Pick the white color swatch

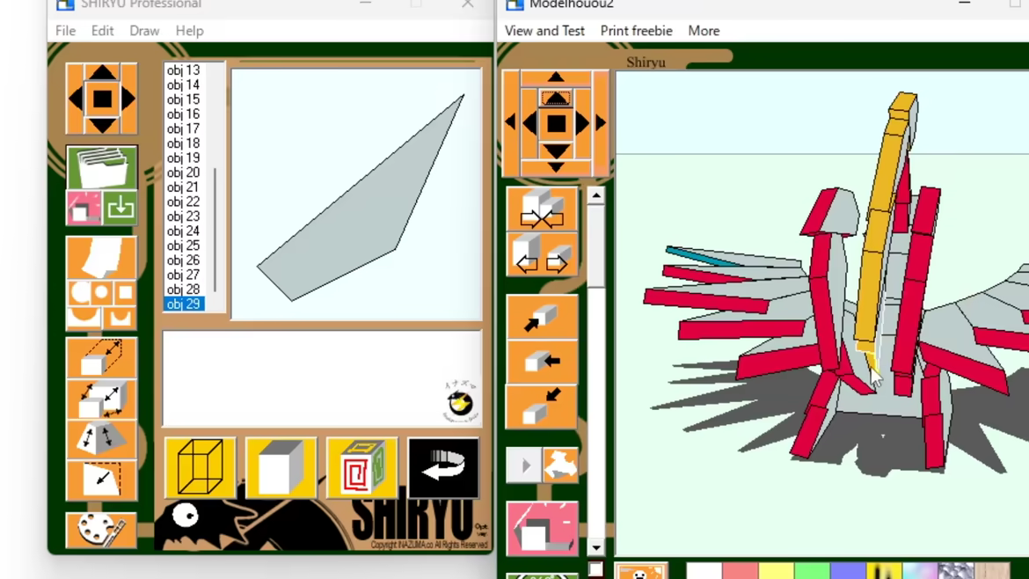[704, 570]
